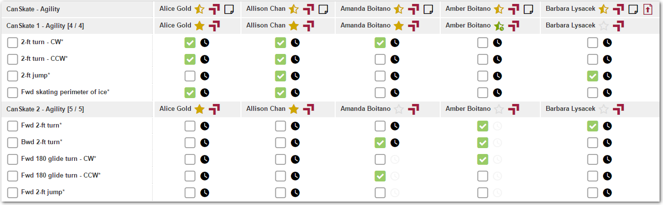Click red corner icon beside Amber Boitano, top row

coord(514,9)
